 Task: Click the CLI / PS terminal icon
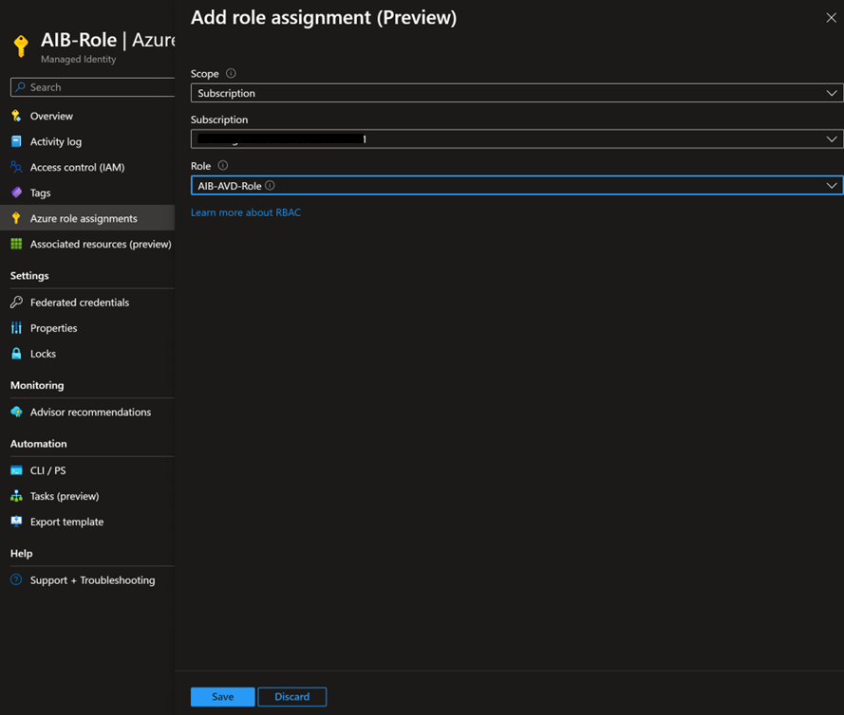click(x=16, y=470)
